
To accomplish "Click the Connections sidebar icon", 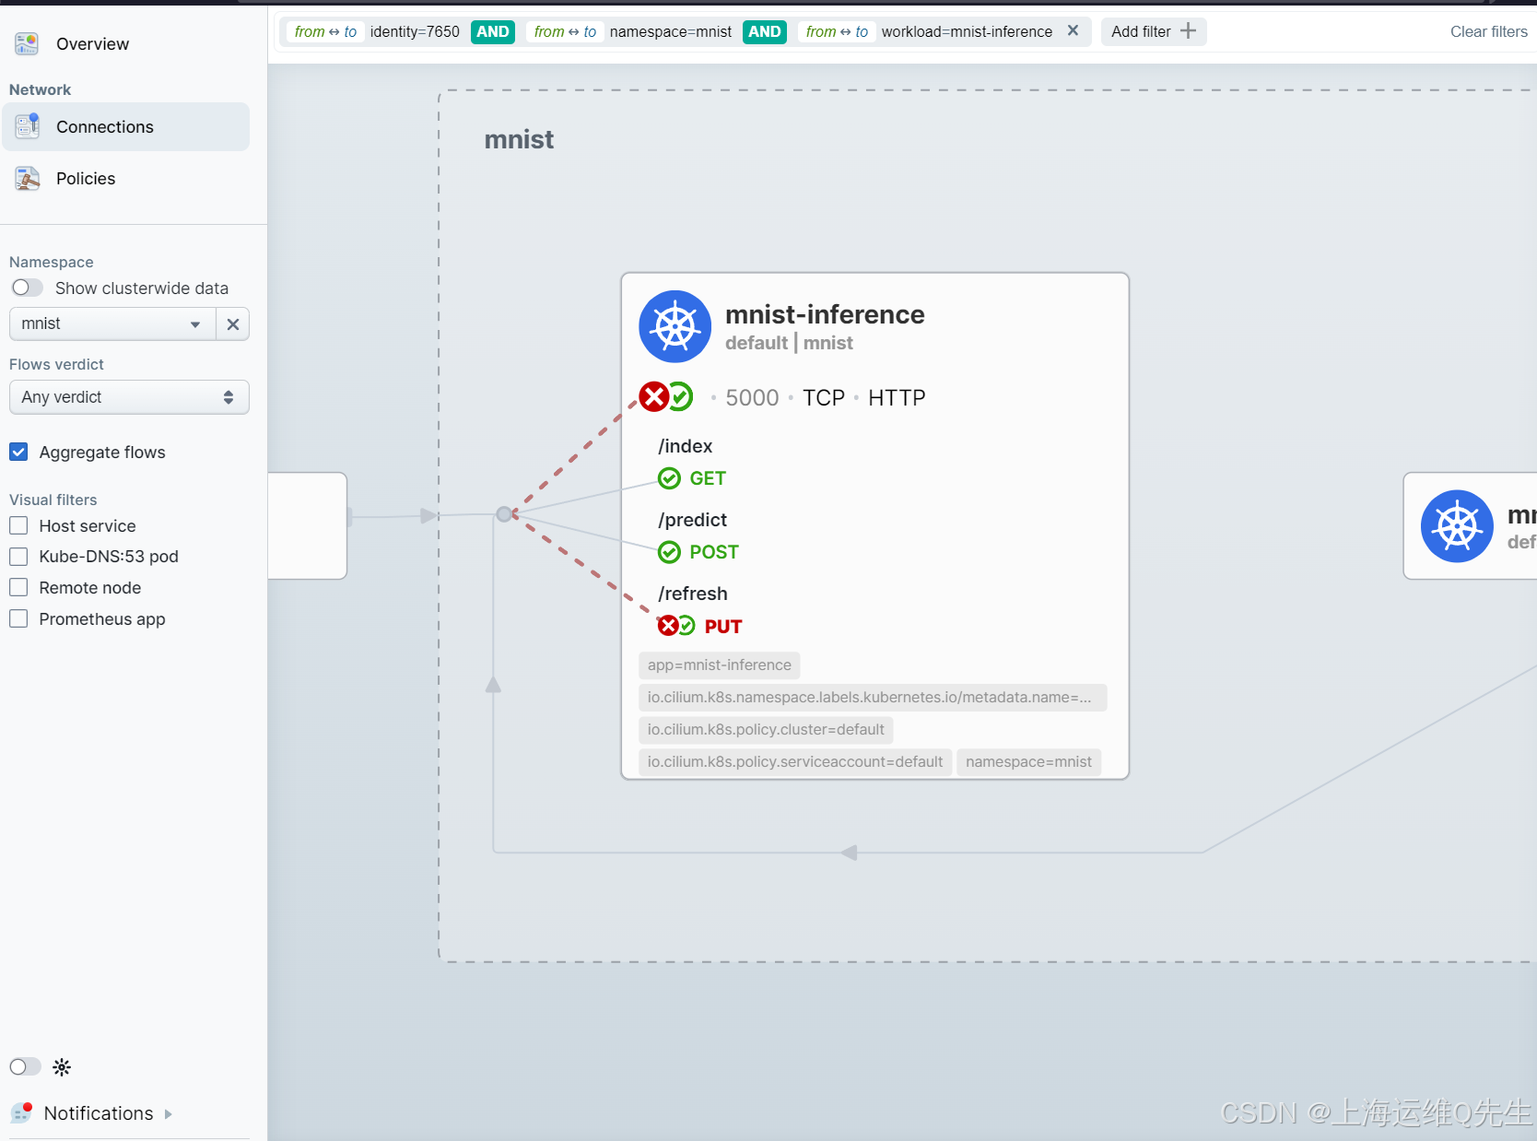I will 27,126.
